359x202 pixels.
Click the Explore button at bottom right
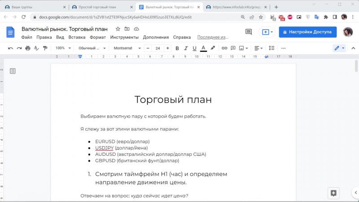333,193
